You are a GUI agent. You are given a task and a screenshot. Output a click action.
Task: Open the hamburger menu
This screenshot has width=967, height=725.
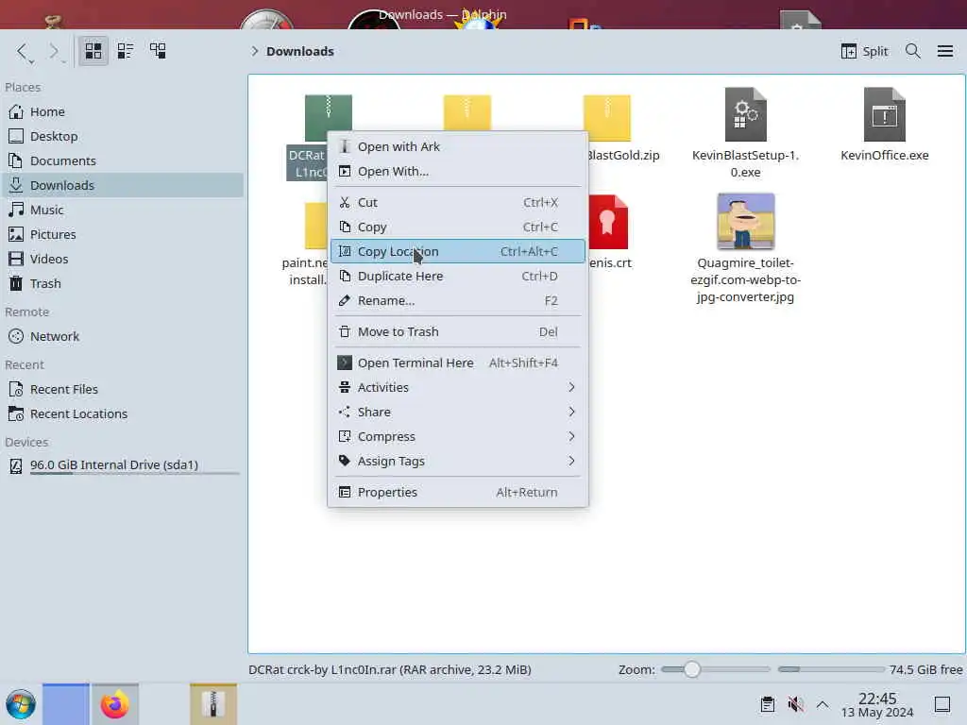(x=944, y=51)
